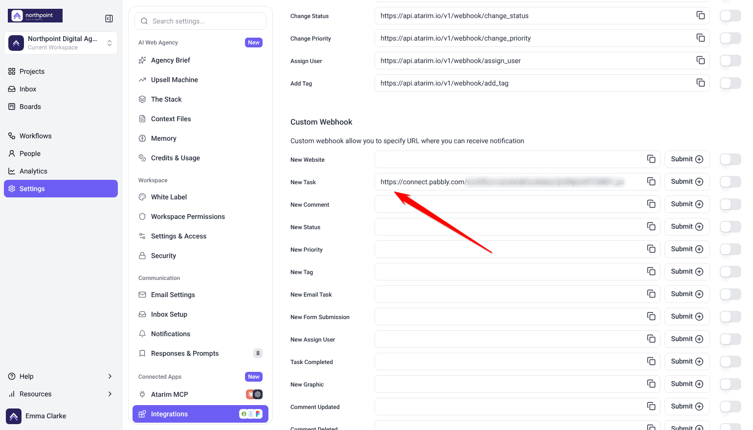Collapse the sidebar panel icon
This screenshot has height=430, width=753.
pyautogui.click(x=109, y=19)
